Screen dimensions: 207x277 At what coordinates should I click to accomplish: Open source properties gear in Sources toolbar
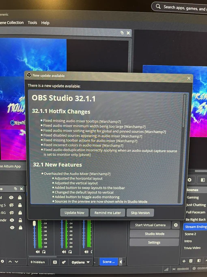click(x=2, y=261)
